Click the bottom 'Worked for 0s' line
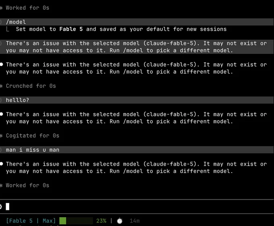Viewport: 274px width, 226px height. 27,185
